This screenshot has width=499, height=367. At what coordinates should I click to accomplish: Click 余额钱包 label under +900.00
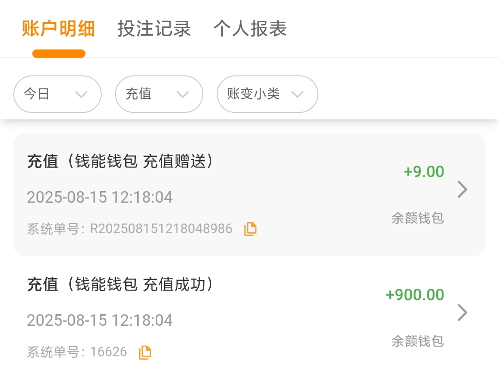417,341
